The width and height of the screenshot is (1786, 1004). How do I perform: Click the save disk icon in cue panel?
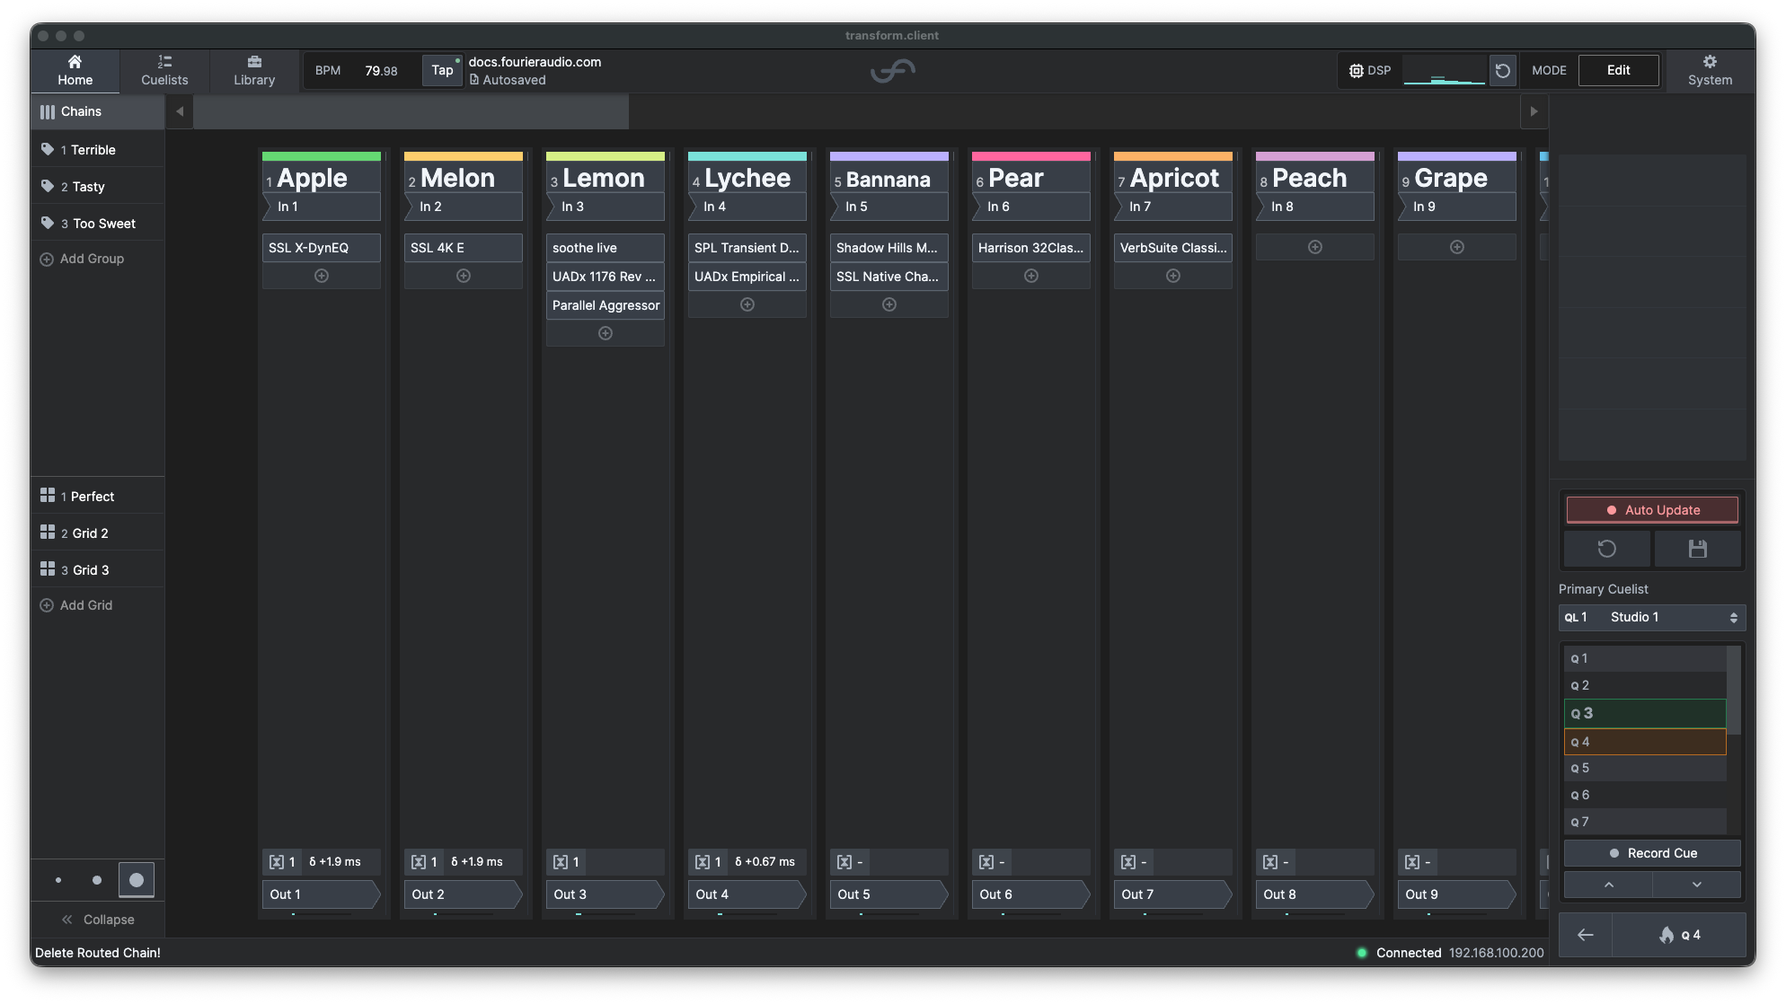tap(1697, 549)
